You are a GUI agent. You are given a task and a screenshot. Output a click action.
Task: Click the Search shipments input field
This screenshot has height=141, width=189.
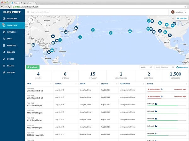tap(164, 67)
